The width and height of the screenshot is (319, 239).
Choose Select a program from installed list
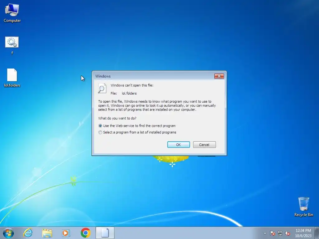point(137,132)
